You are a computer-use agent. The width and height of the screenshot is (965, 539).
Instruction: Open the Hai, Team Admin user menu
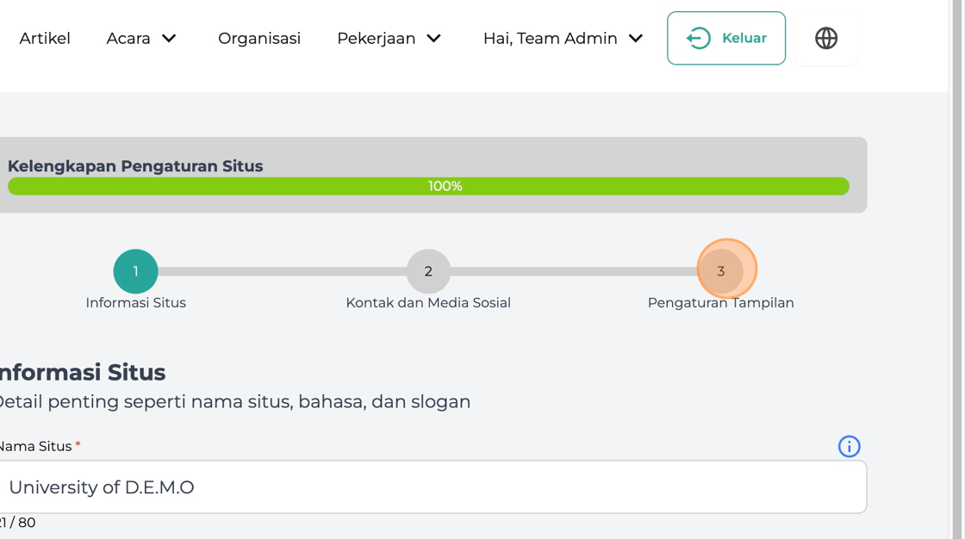tap(563, 38)
